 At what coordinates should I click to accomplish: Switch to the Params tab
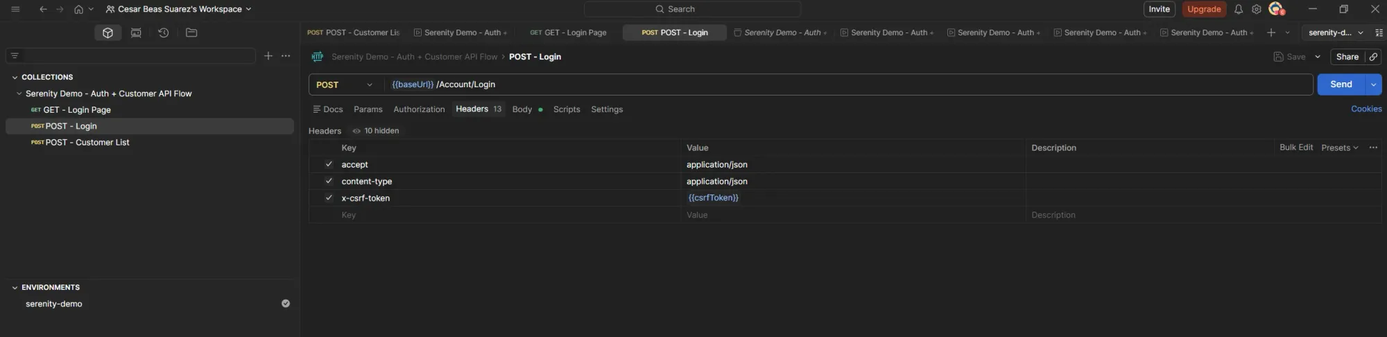tap(368, 109)
